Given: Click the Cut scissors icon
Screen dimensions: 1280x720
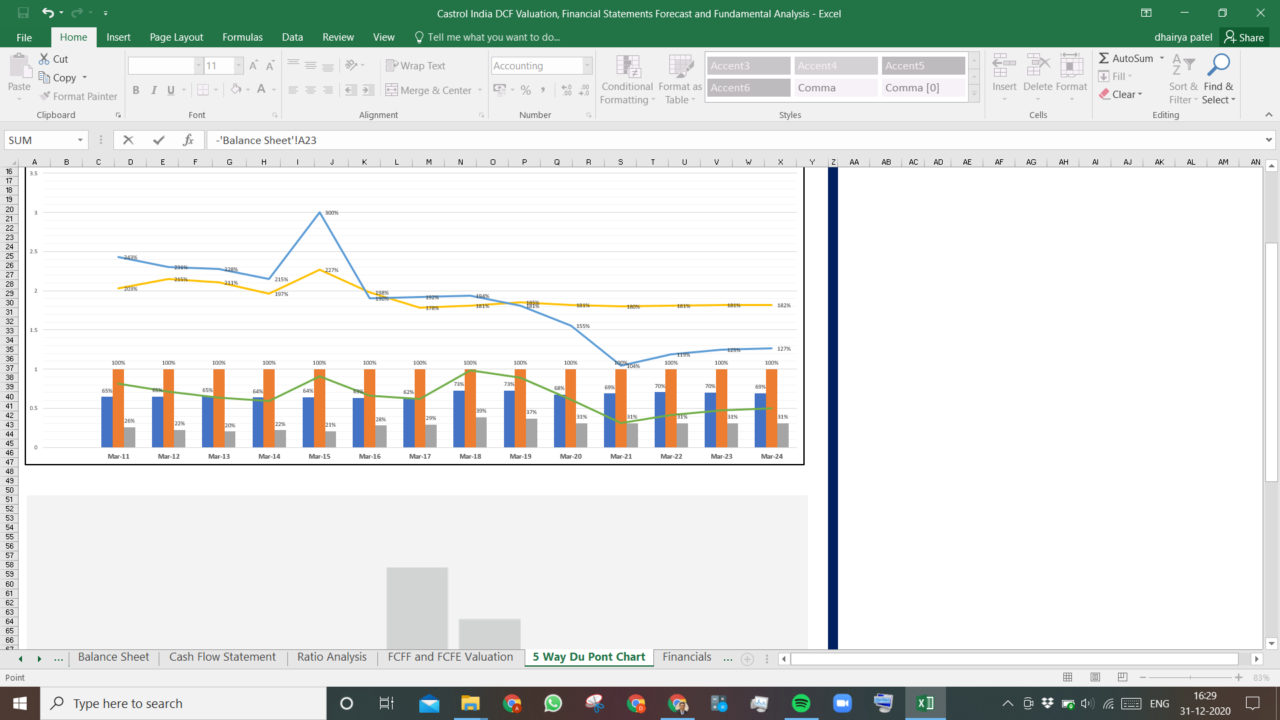Looking at the screenshot, I should (45, 59).
